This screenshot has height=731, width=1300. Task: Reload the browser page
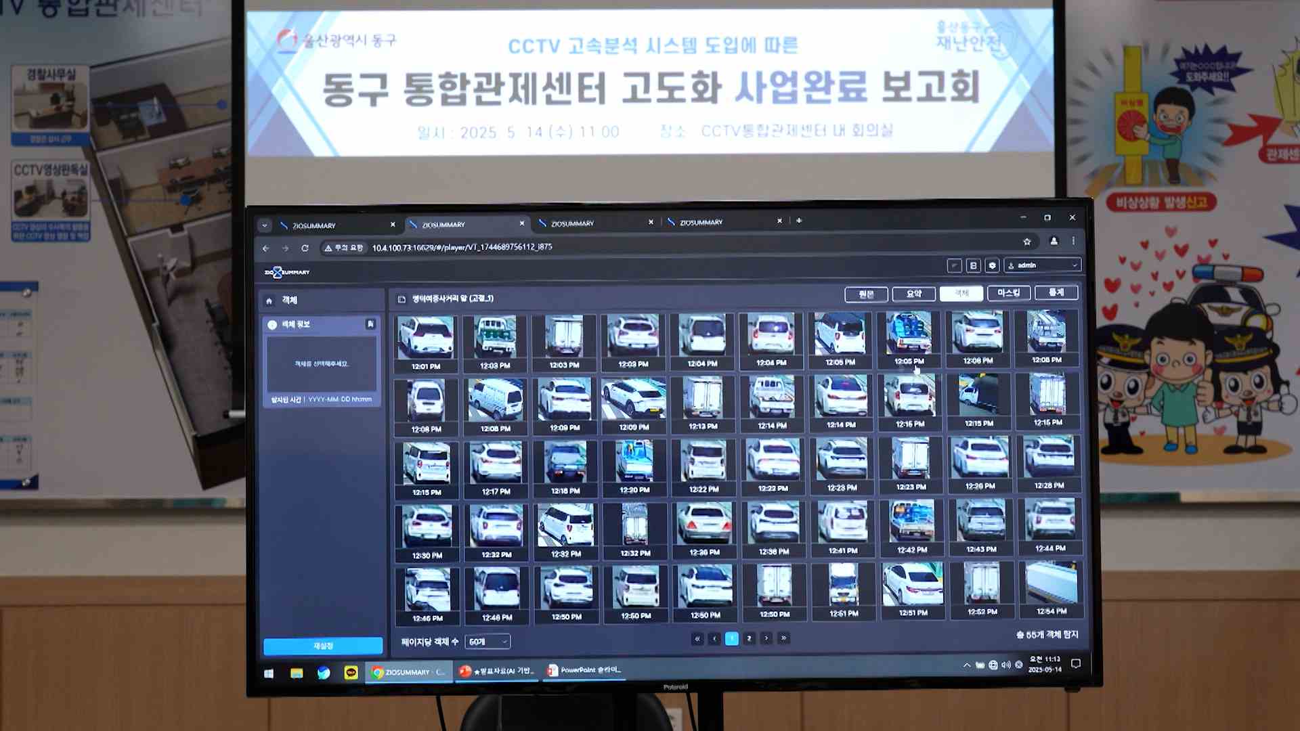coord(305,248)
